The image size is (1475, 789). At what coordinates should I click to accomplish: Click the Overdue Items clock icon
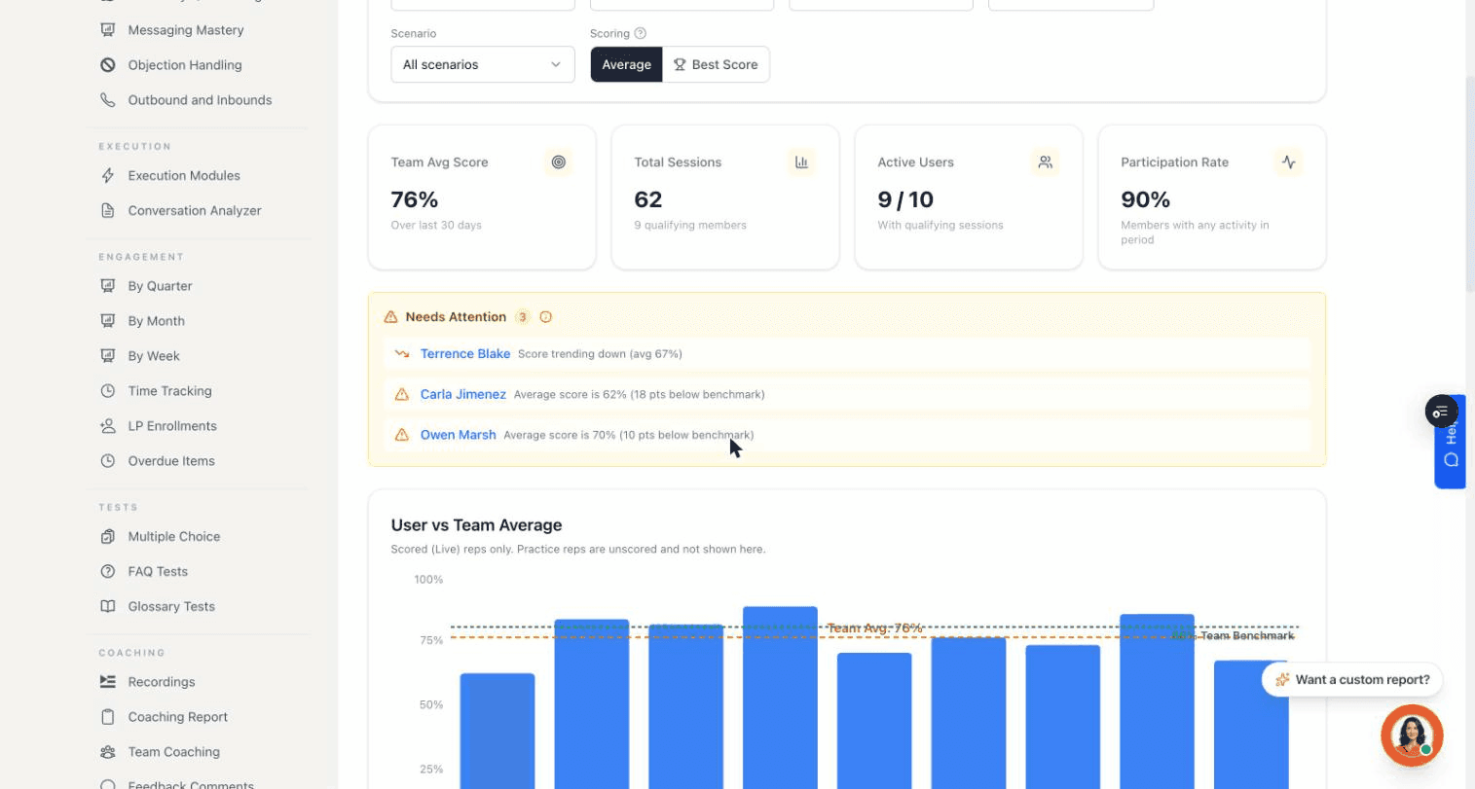pos(108,461)
